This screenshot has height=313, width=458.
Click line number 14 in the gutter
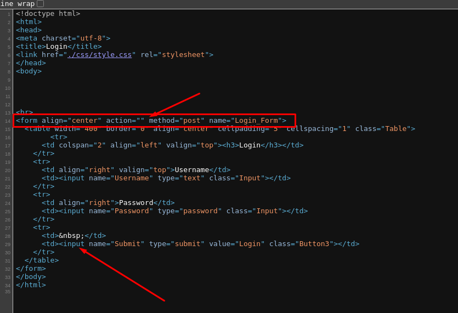(8, 121)
